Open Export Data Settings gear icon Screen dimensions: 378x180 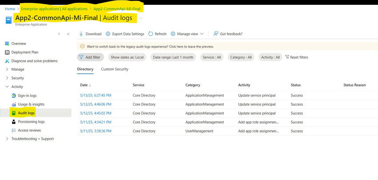pyautogui.click(x=108, y=34)
